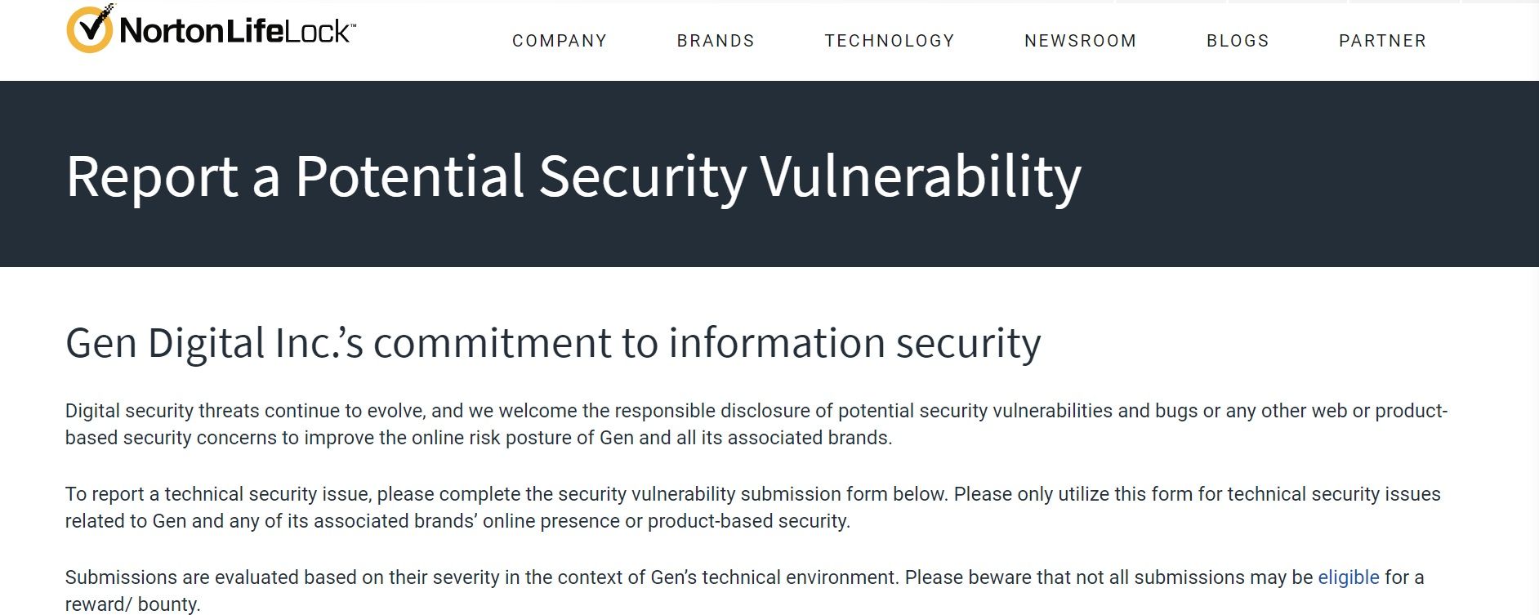This screenshot has height=615, width=1539.
Task: Click the eligible hyperlink about reward eligibility
Action: (1347, 577)
